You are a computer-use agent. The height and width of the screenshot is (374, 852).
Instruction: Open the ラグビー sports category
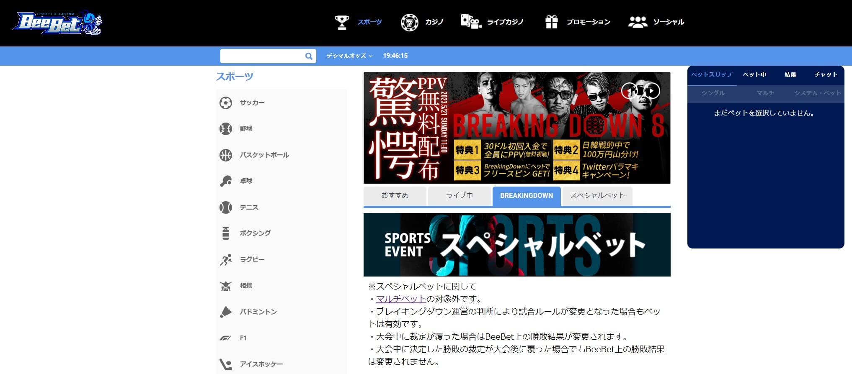[252, 260]
